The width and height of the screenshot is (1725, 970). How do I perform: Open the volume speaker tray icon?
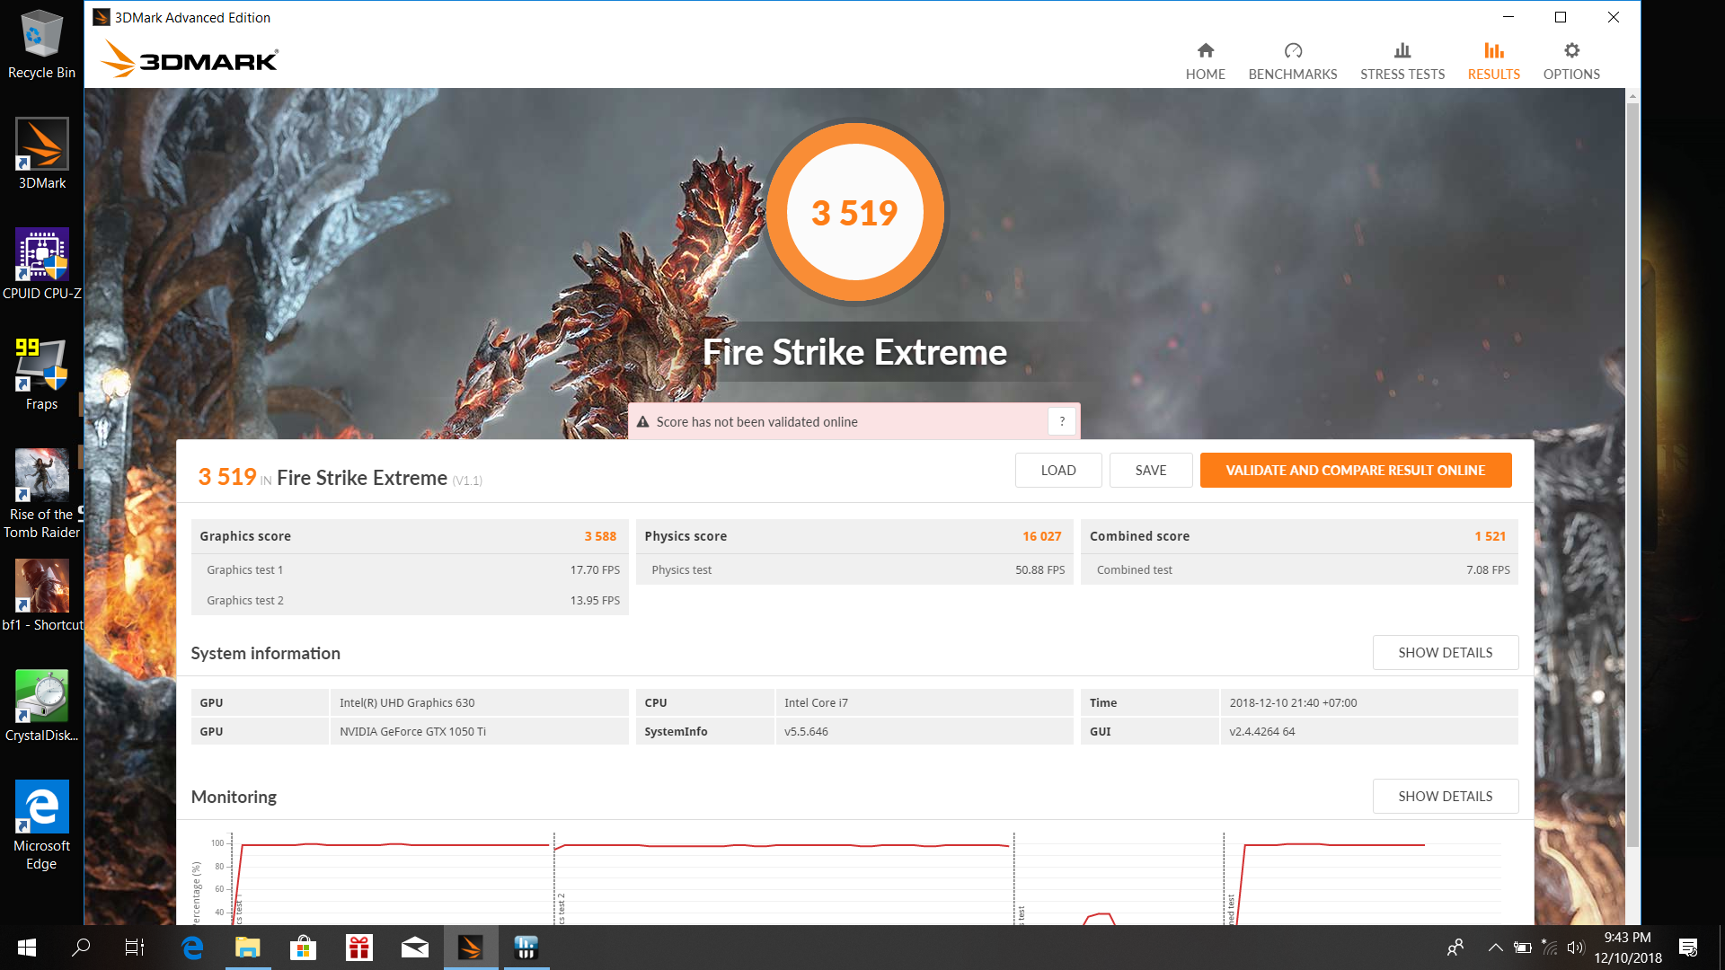coord(1576,948)
